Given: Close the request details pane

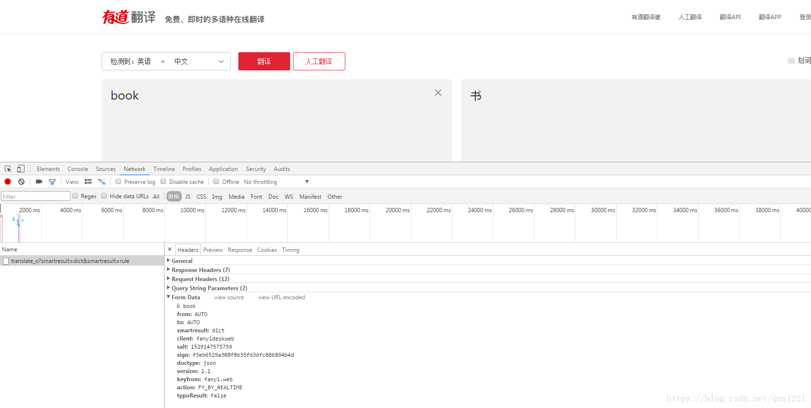Looking at the screenshot, I should click(x=170, y=249).
